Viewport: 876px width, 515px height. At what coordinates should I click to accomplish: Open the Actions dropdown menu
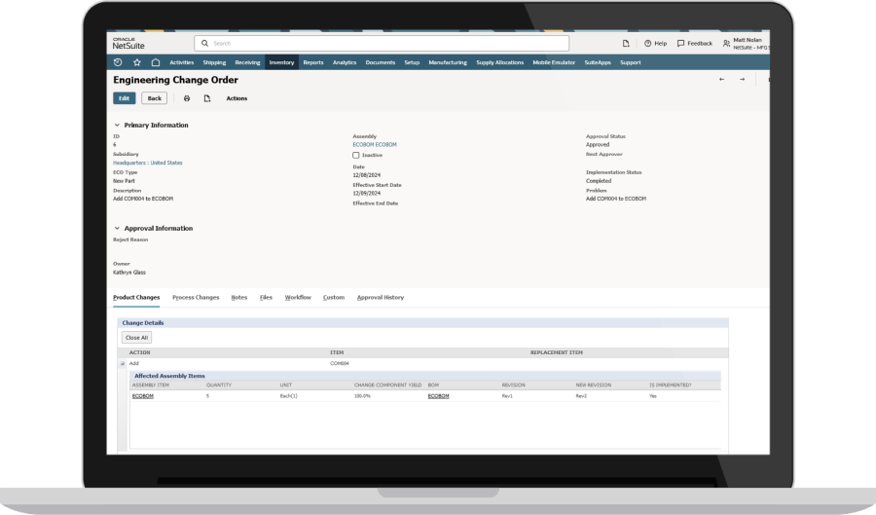pos(237,98)
